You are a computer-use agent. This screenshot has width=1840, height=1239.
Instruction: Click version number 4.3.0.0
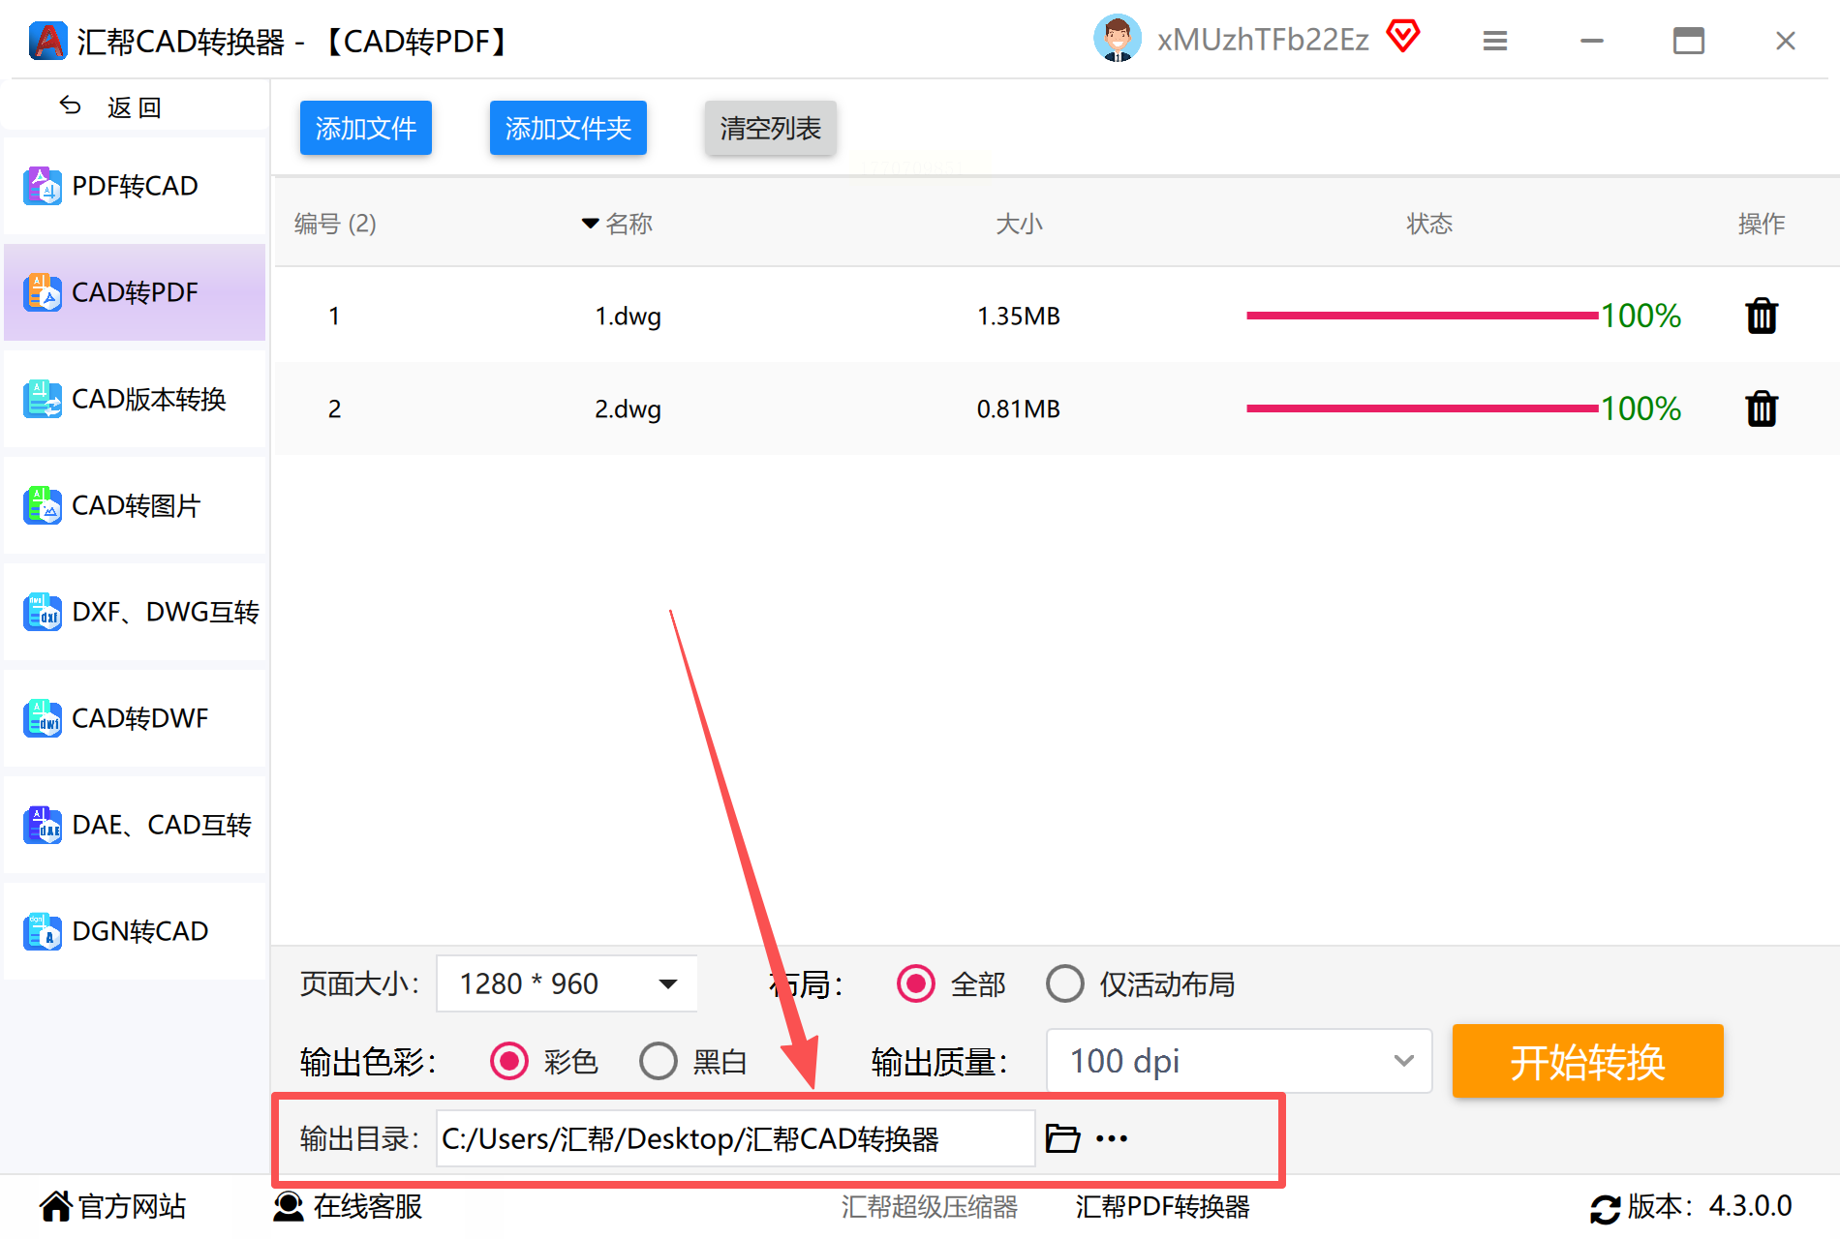(x=1750, y=1206)
